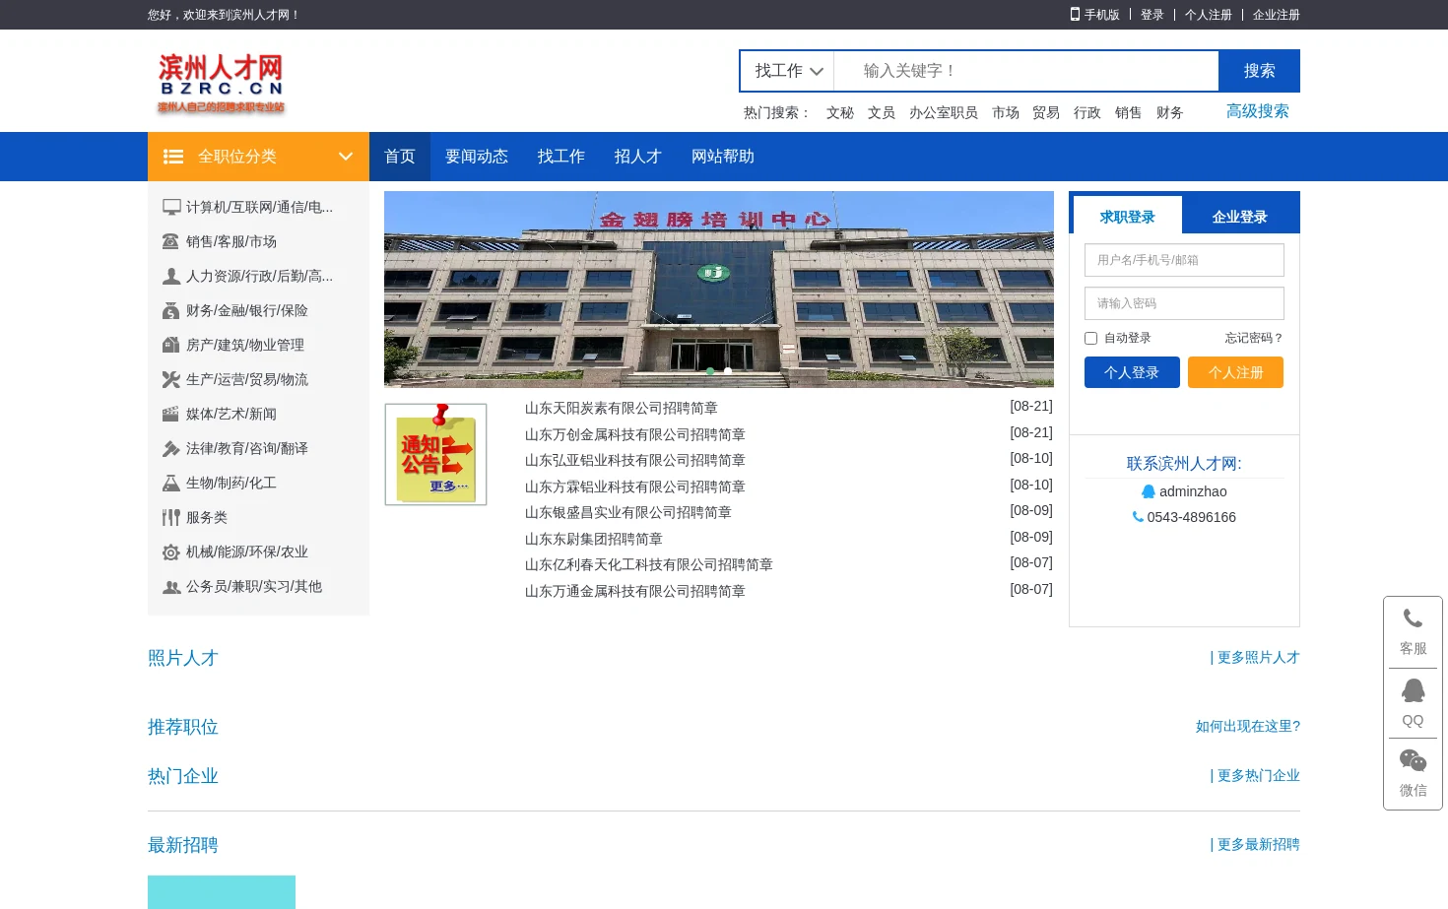Image resolution: width=1448 pixels, height=909 pixels.
Task: Click the floating QQ penguin icon
Action: pos(1413,689)
